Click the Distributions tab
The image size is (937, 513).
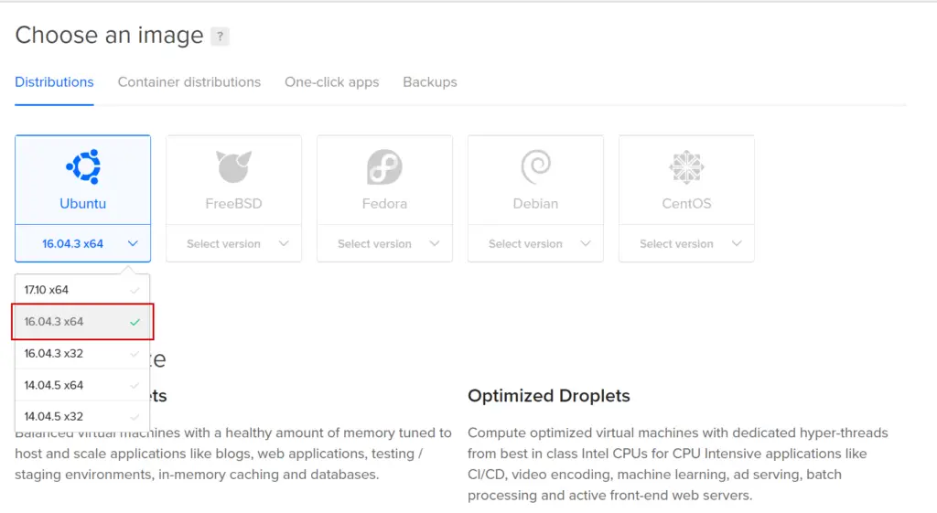point(54,81)
